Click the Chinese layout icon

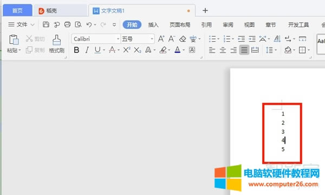pyautogui.click(x=263, y=39)
